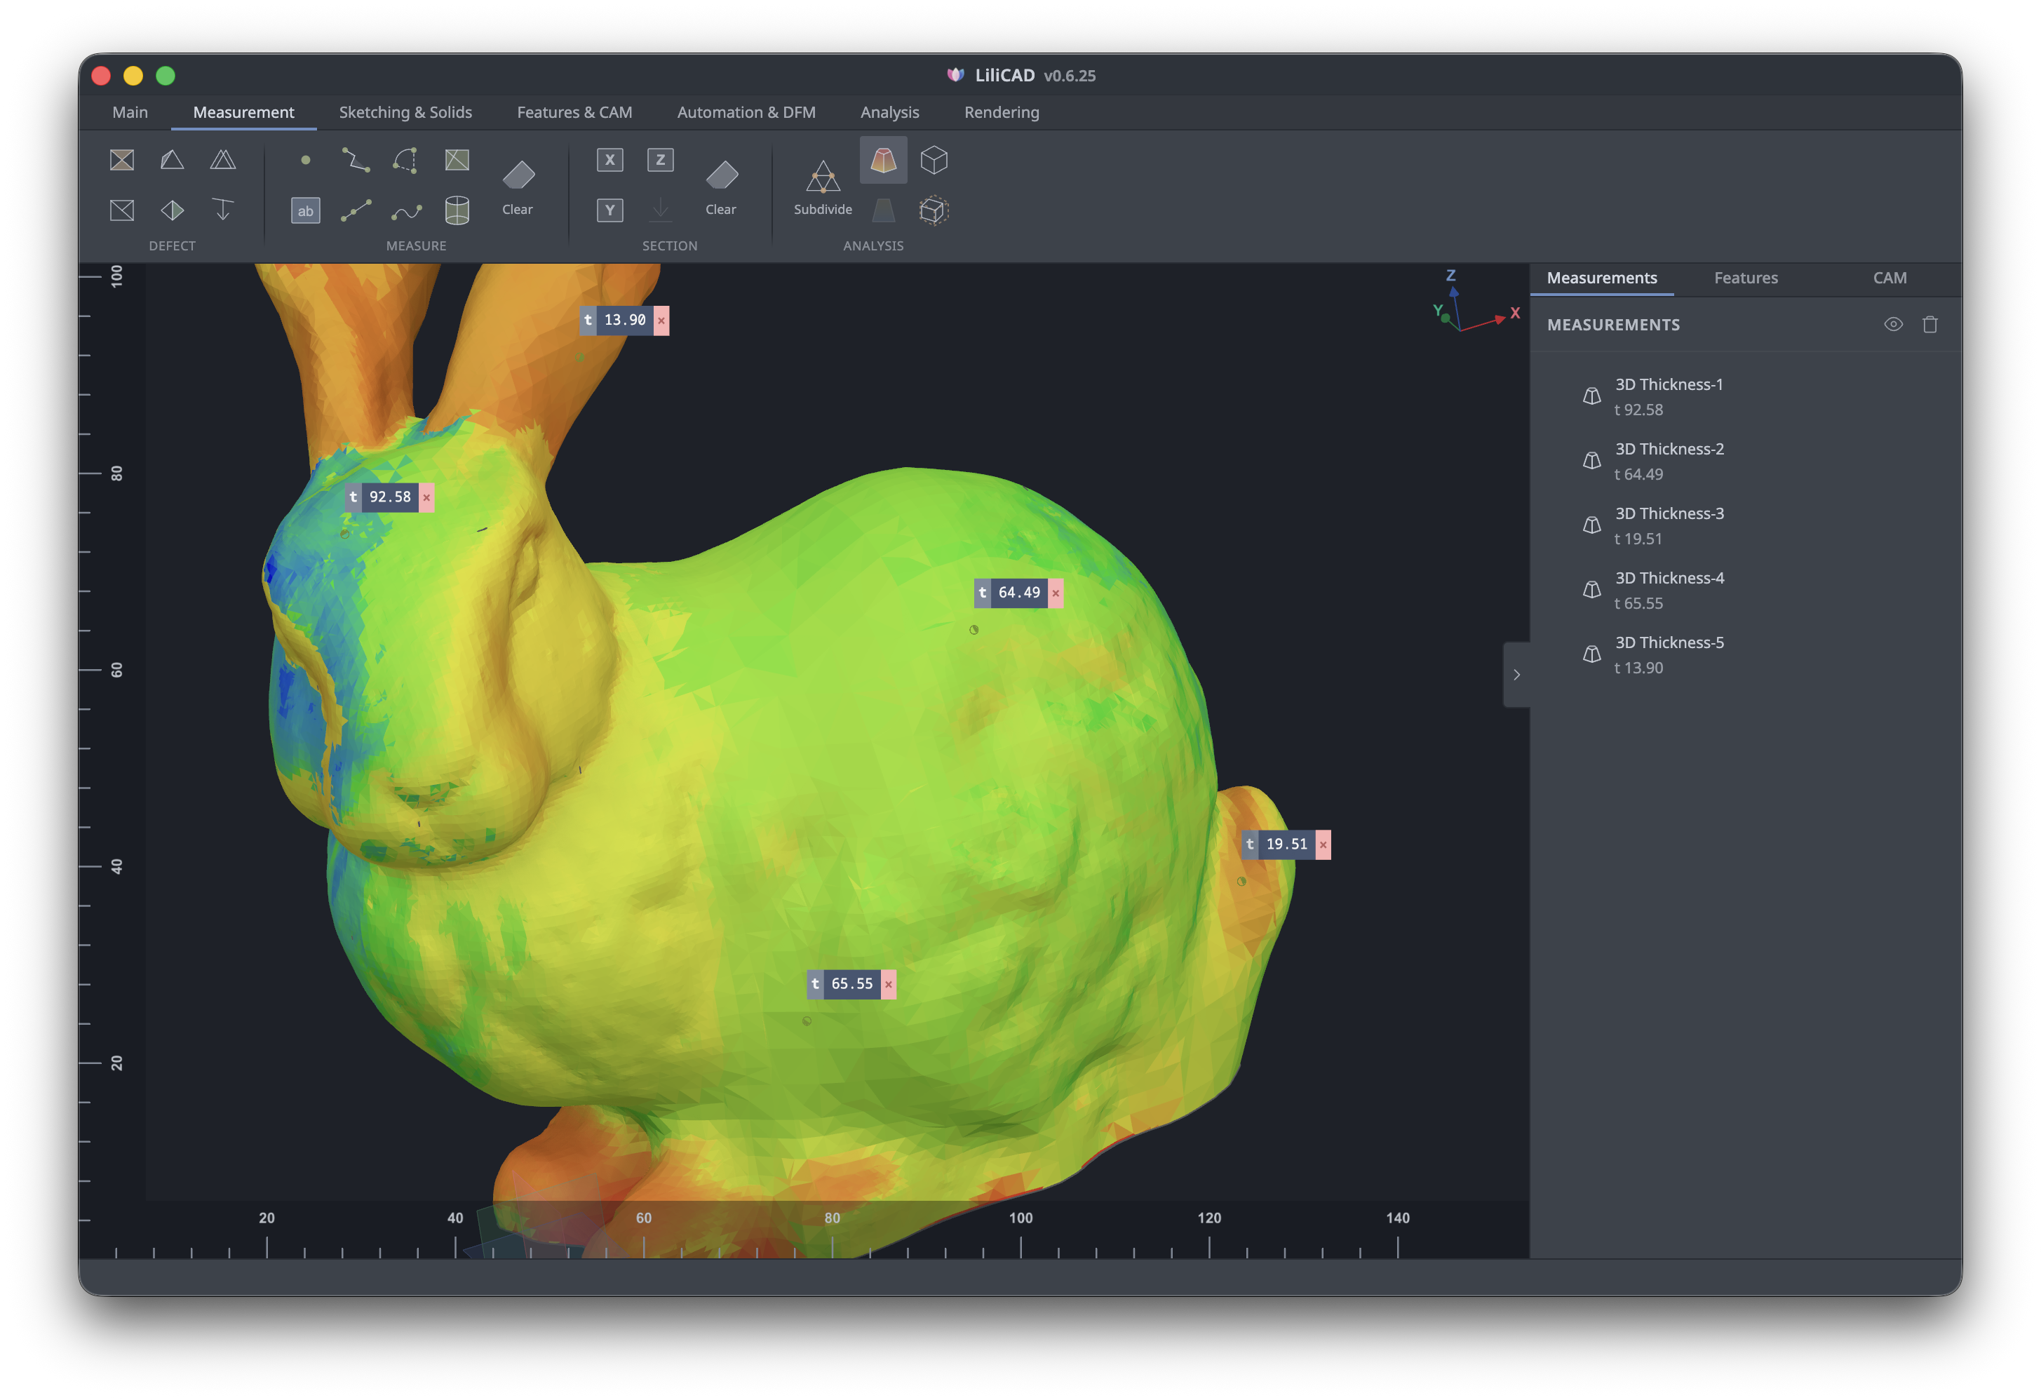Delete all measurements with trash icon

coord(1930,324)
